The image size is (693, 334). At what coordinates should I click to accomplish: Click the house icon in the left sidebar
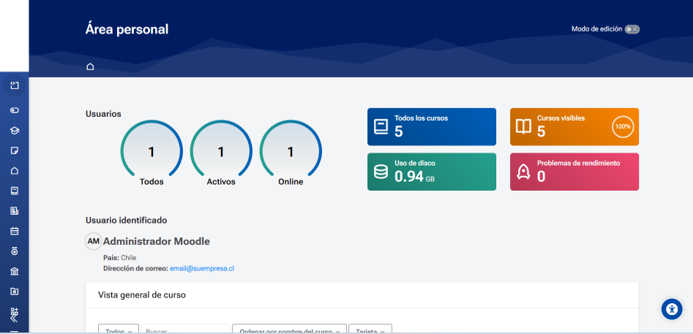pos(15,171)
